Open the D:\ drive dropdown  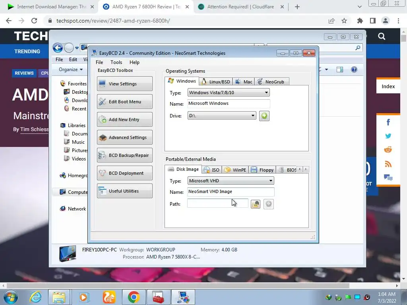[x=222, y=116]
